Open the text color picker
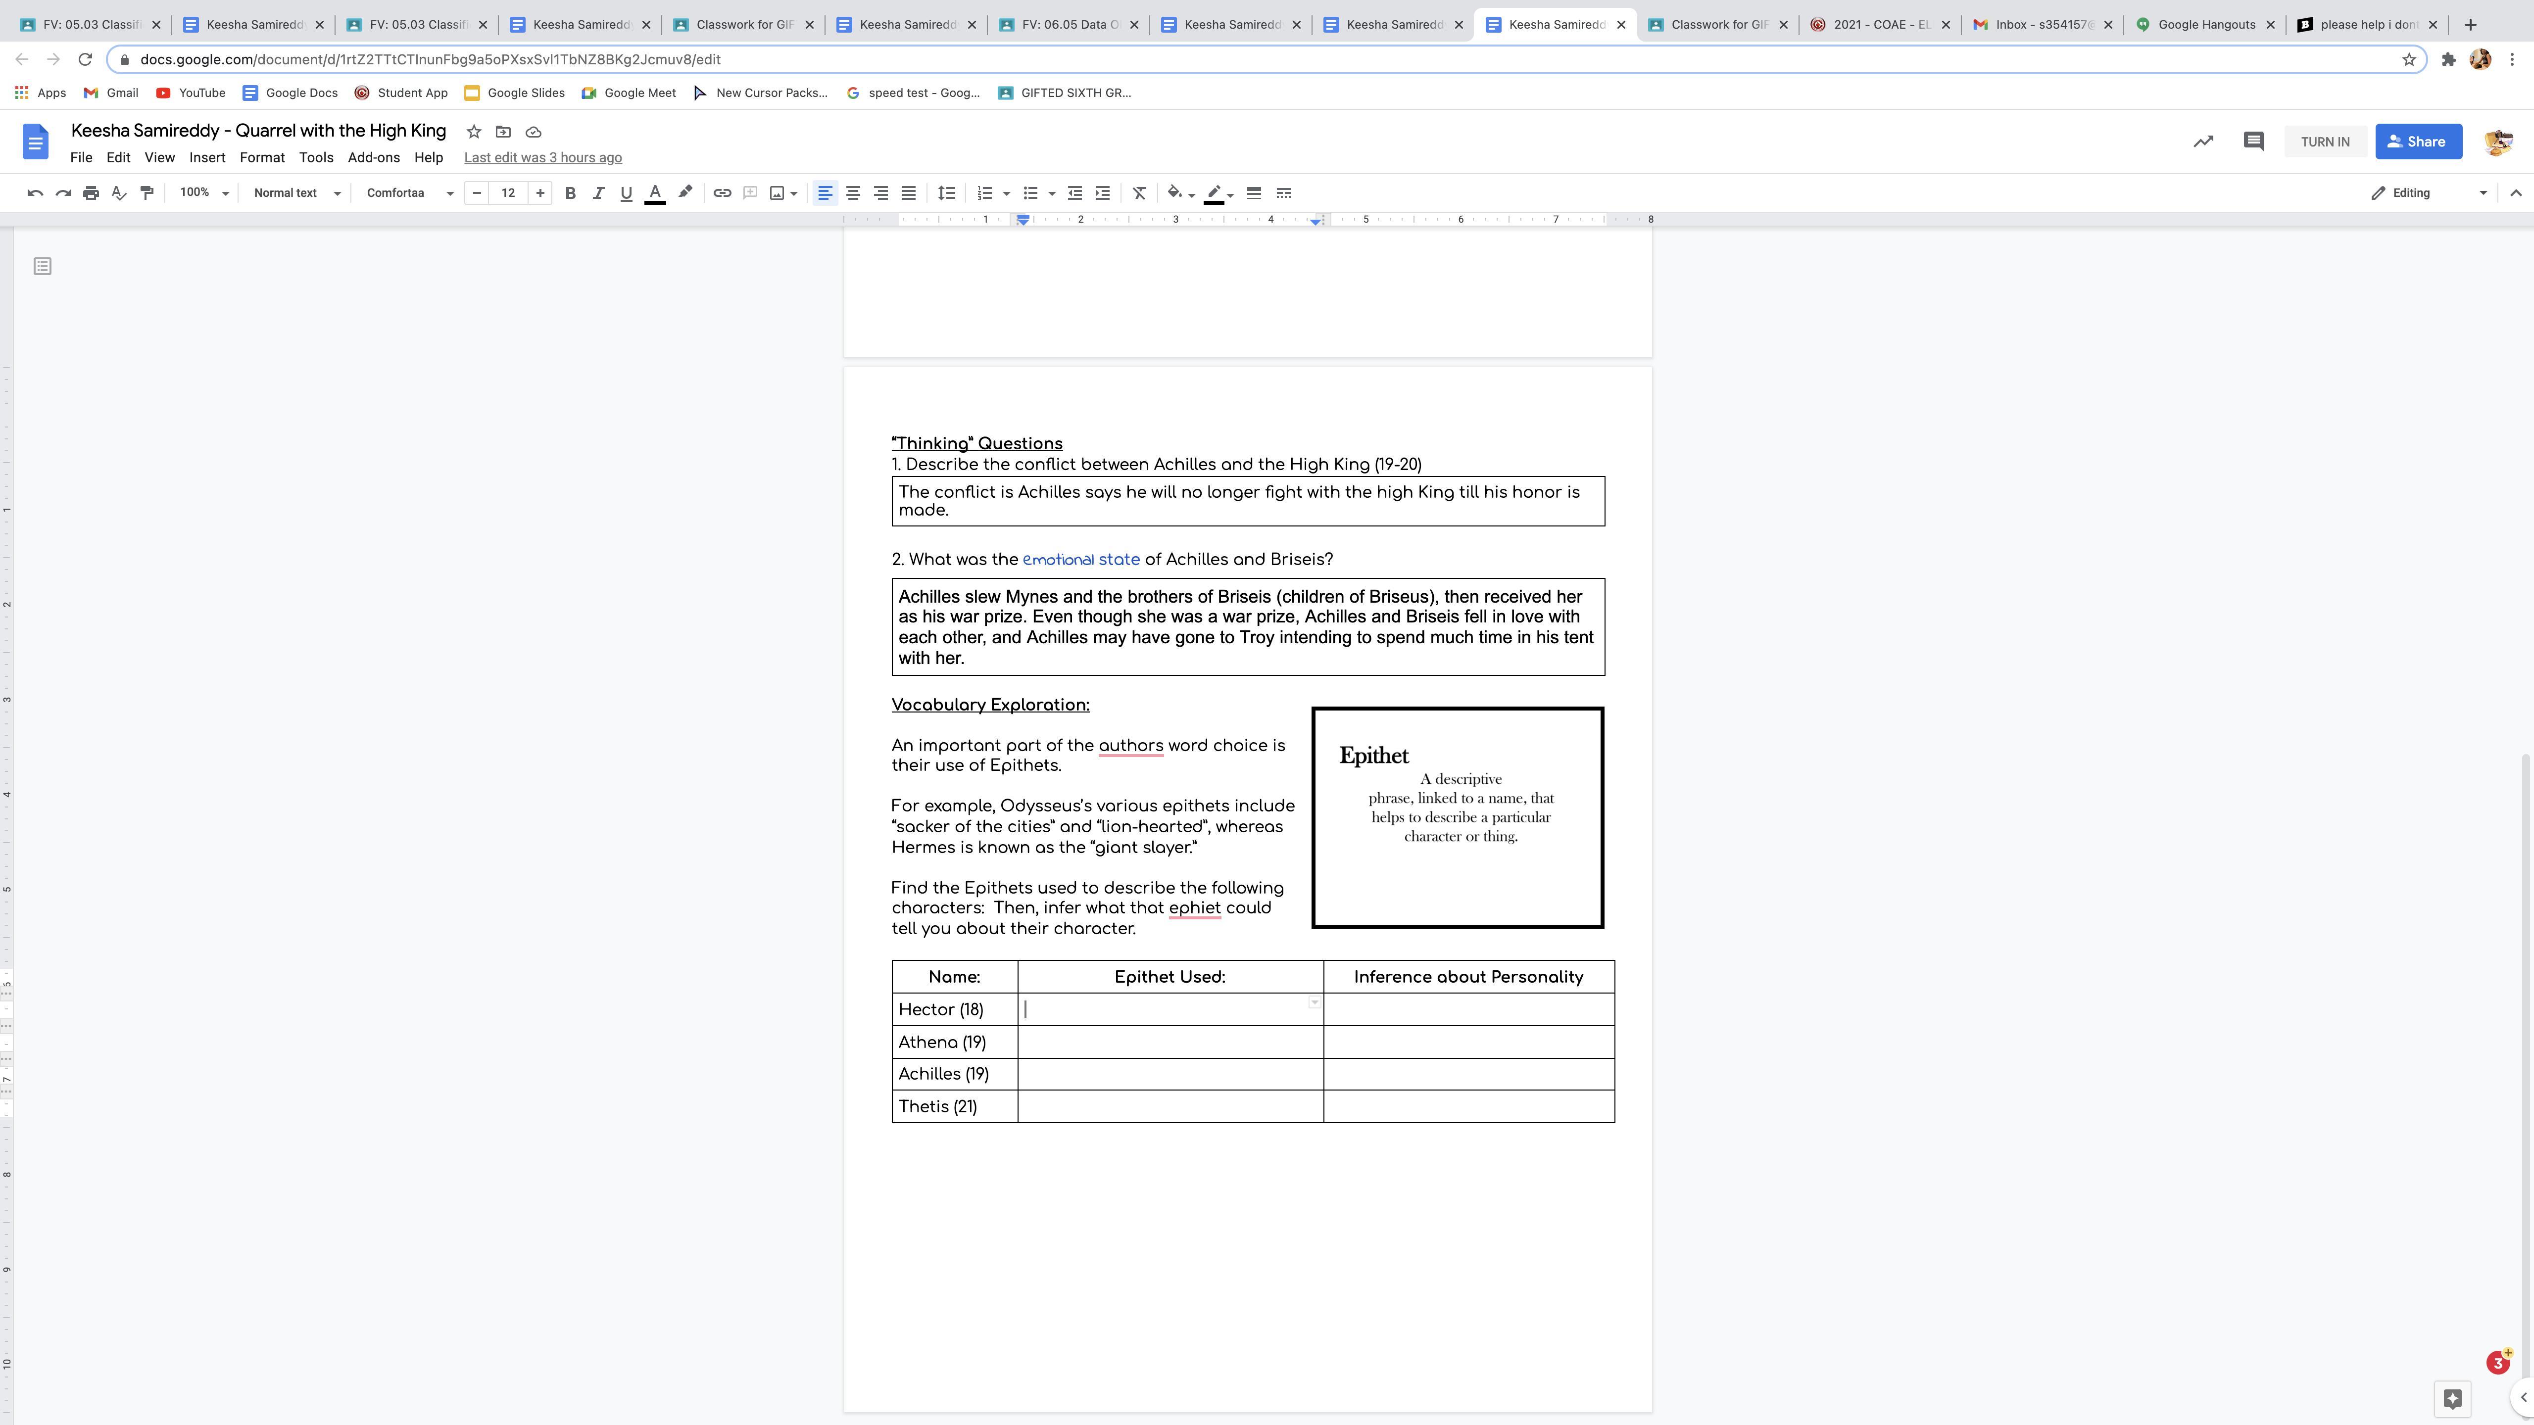The height and width of the screenshot is (1425, 2534). pos(654,193)
